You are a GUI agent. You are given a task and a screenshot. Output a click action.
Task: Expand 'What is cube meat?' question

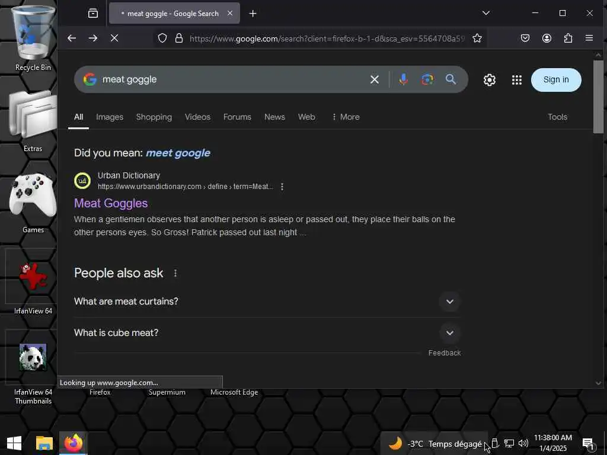[267, 333]
